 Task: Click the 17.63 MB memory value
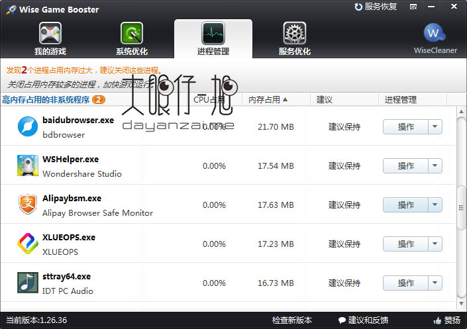pyautogui.click(x=276, y=205)
